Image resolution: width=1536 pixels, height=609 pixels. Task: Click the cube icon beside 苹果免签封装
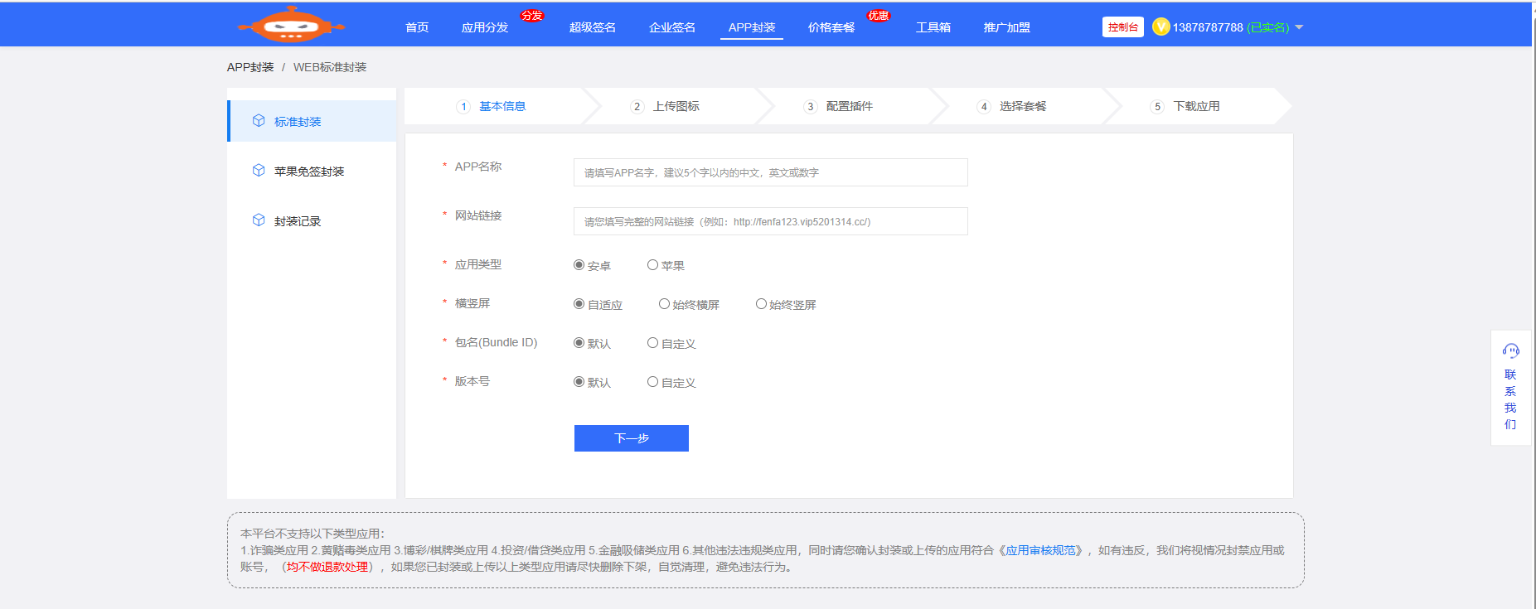coord(259,171)
